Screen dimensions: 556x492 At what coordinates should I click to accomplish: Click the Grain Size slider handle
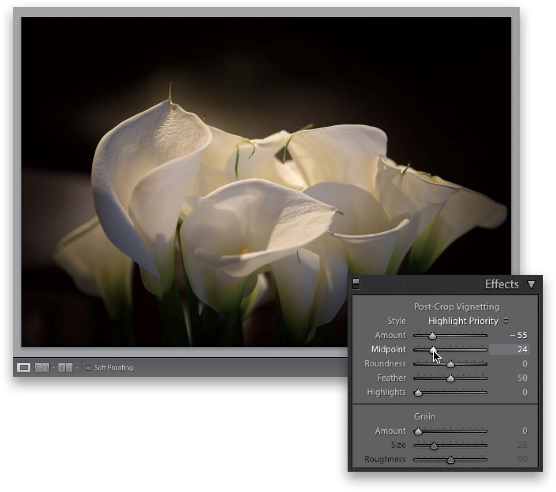click(x=434, y=446)
